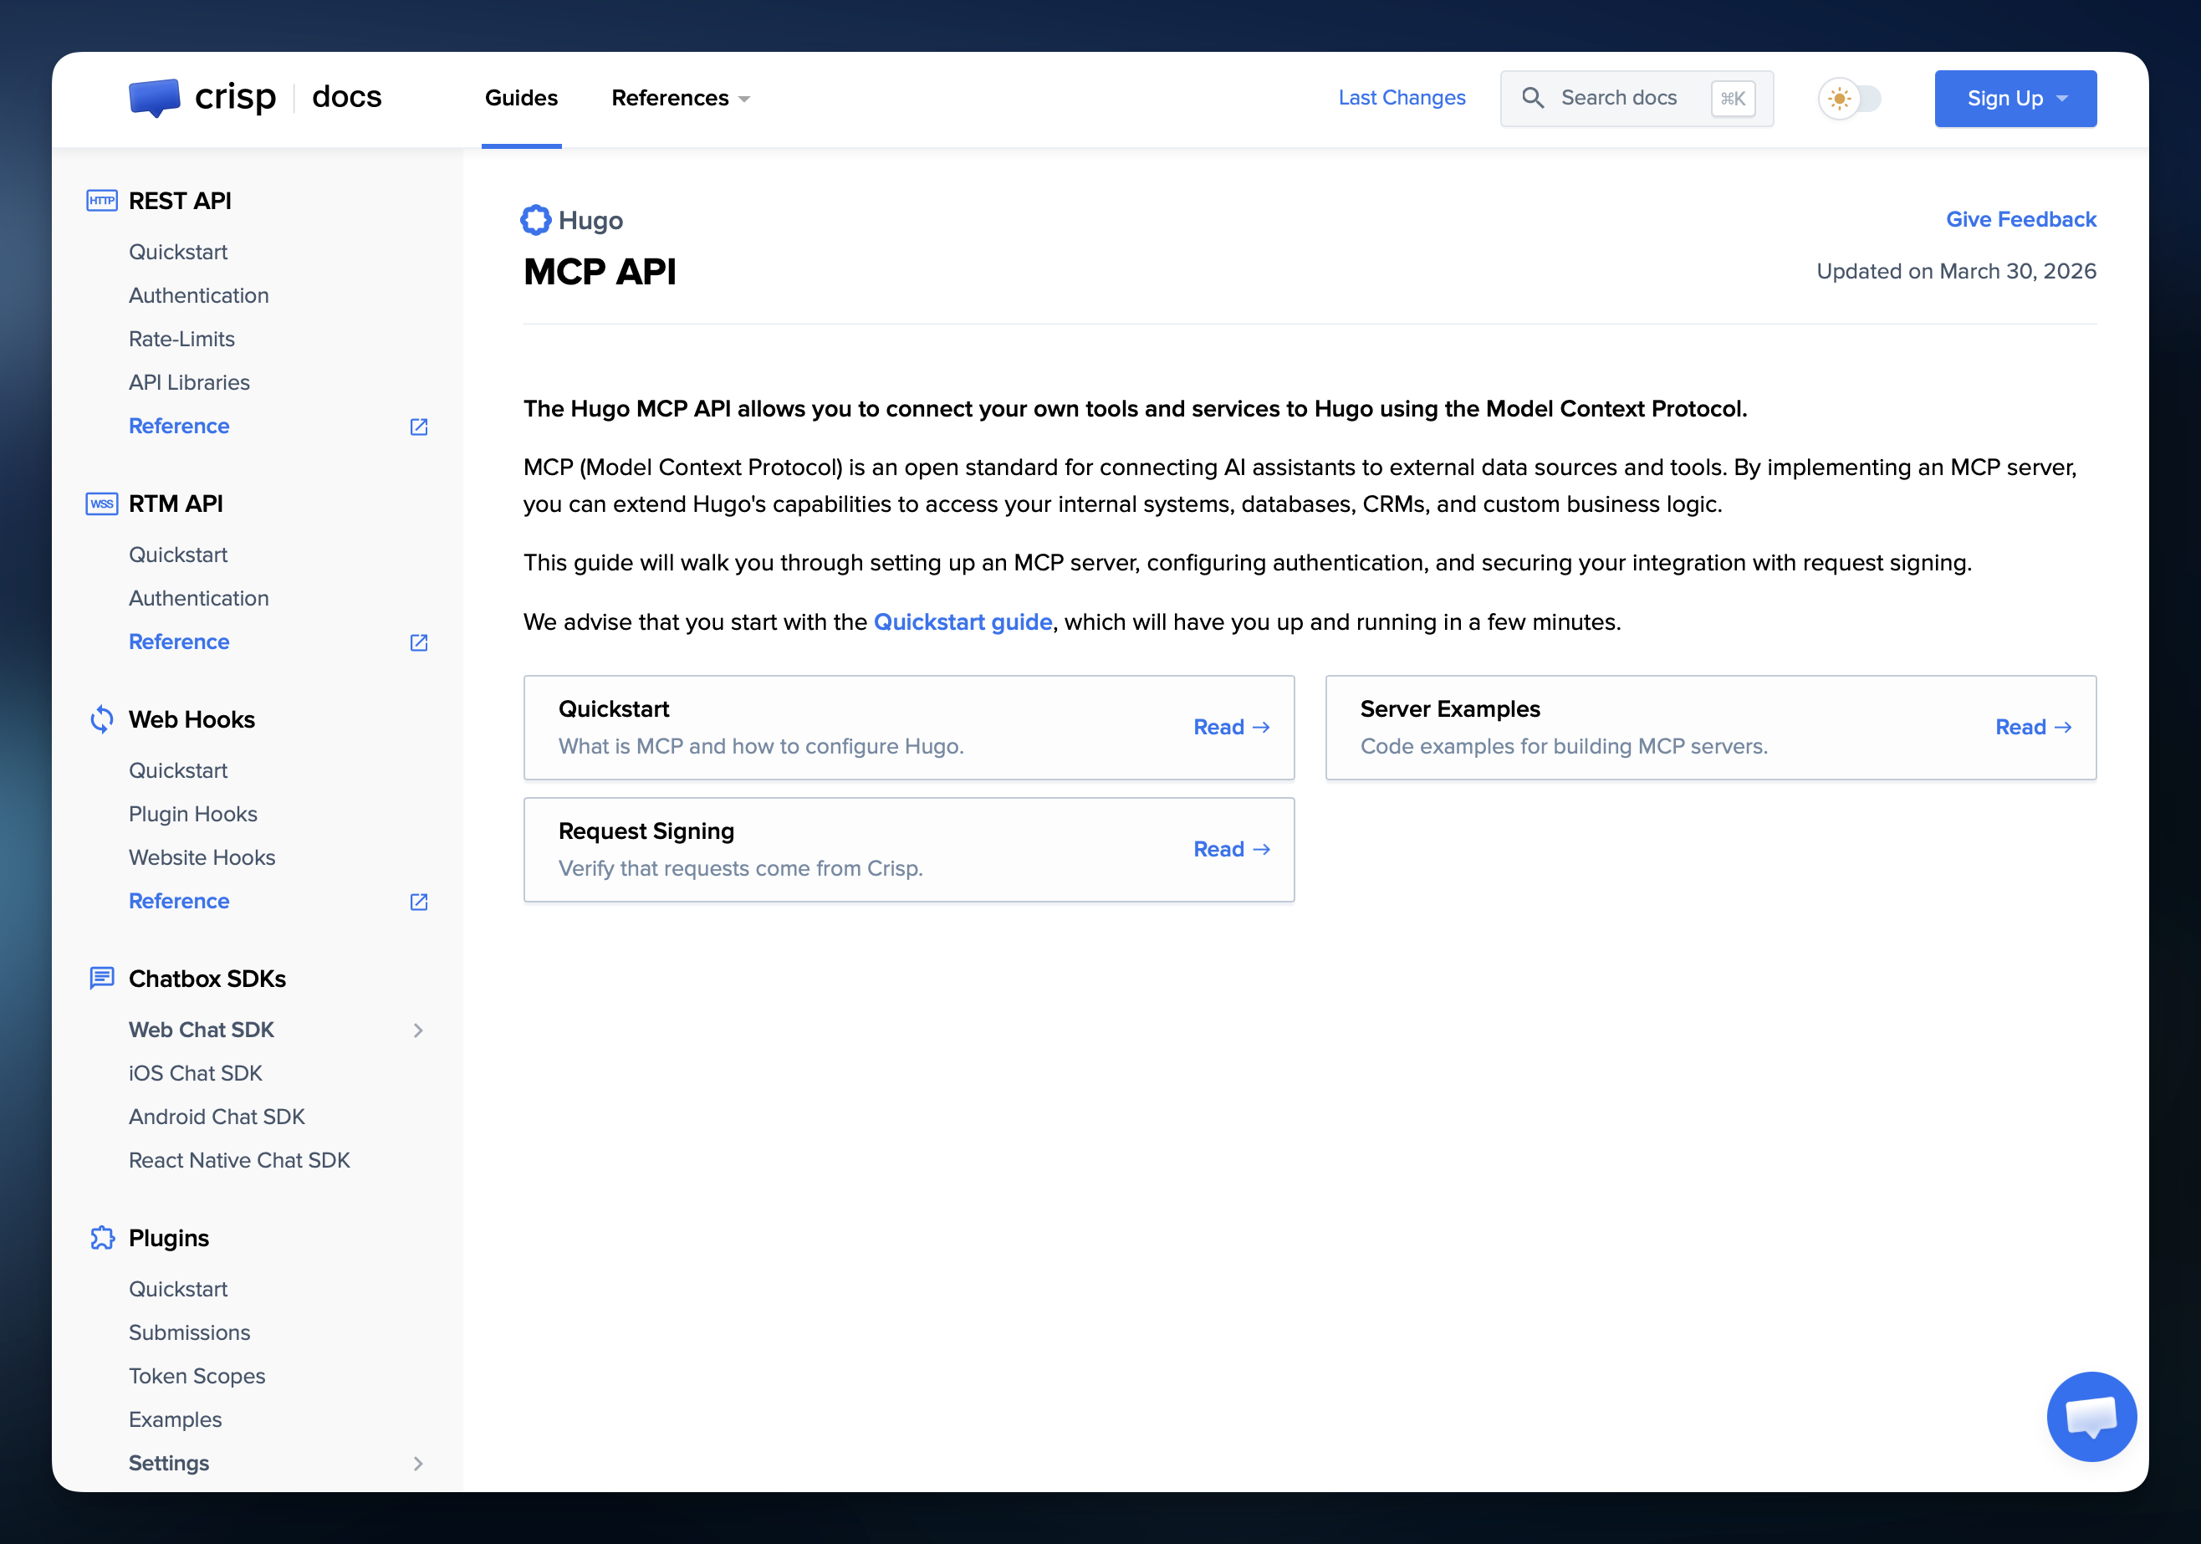Open RTM API Reference via its external-link icon
Viewport: 2201px width, 1544px height.
pyautogui.click(x=418, y=642)
